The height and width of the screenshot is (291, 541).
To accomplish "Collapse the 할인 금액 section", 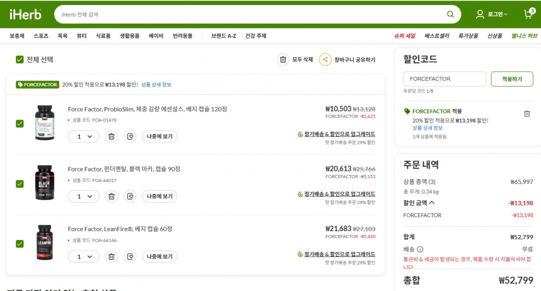I will [432, 203].
